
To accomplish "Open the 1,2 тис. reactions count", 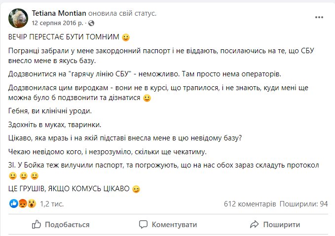I will click(x=50, y=203).
